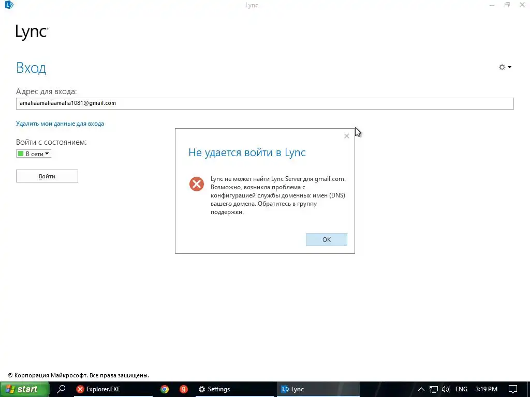Screen dimensions: 530x397
Task: Minimize the Lync window
Action: tap(492, 5)
